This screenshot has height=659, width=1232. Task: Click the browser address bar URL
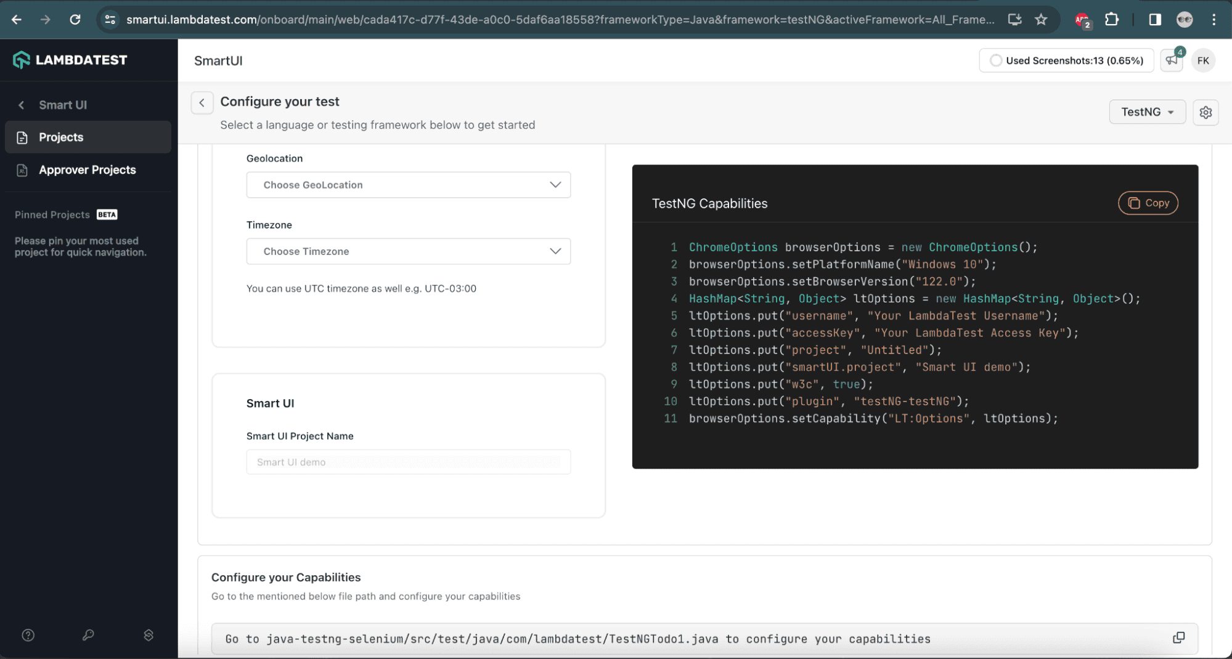point(560,20)
